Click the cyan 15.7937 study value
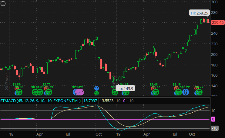Screen dimensions: 225x138 [90, 101]
